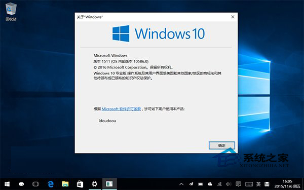
Task: Open the Start menu
Action: pos(7,184)
